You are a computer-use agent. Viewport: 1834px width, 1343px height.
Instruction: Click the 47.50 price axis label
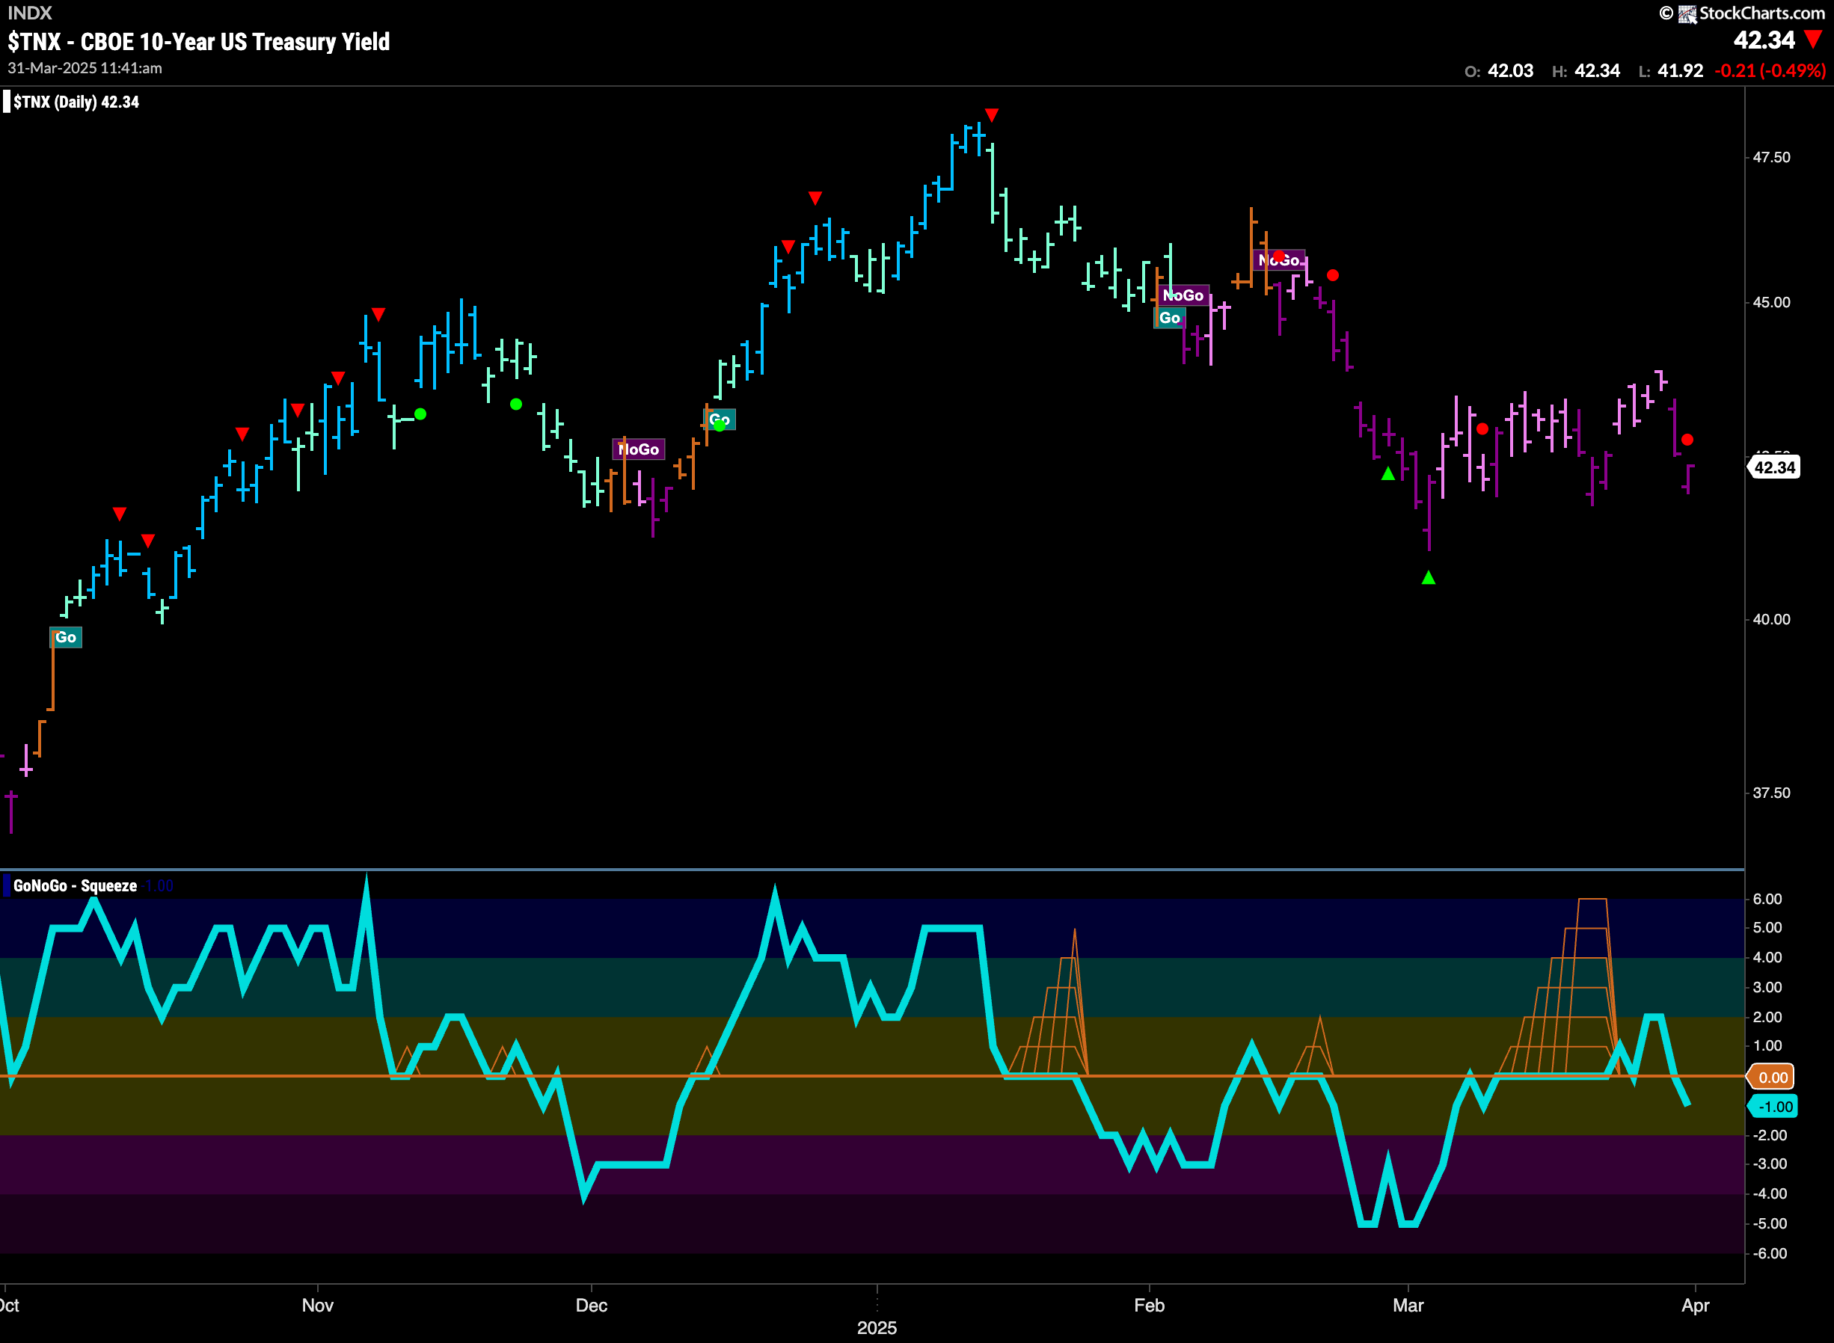1770,157
